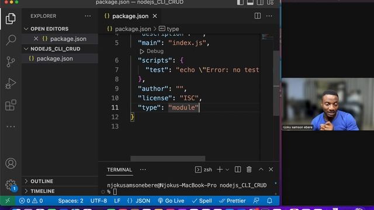Screen dimensions: 374x210
Task: Click the presenter webcam video tile
Action: (x=328, y=104)
